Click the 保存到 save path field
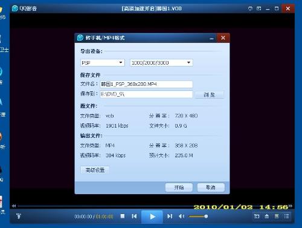302x228 pixels. pyautogui.click(x=146, y=94)
